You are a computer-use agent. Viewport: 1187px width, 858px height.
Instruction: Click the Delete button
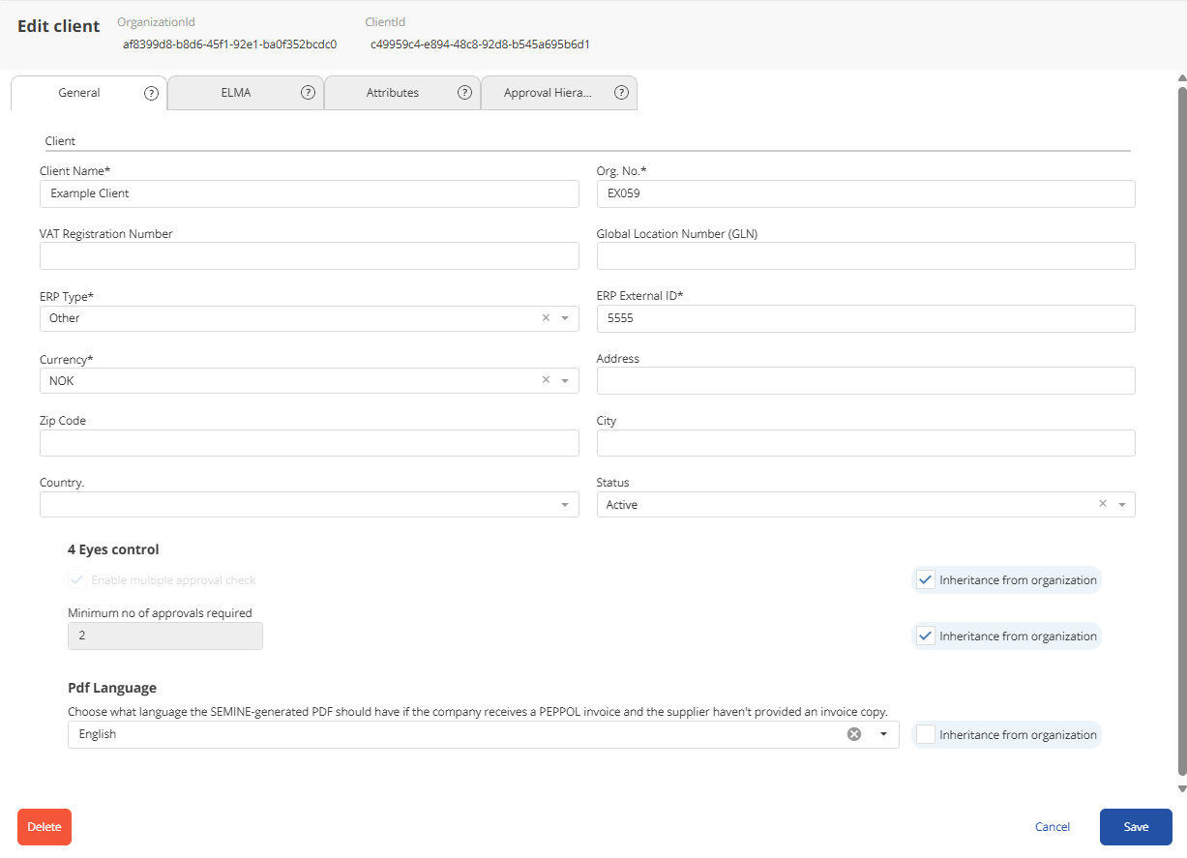pos(45,827)
